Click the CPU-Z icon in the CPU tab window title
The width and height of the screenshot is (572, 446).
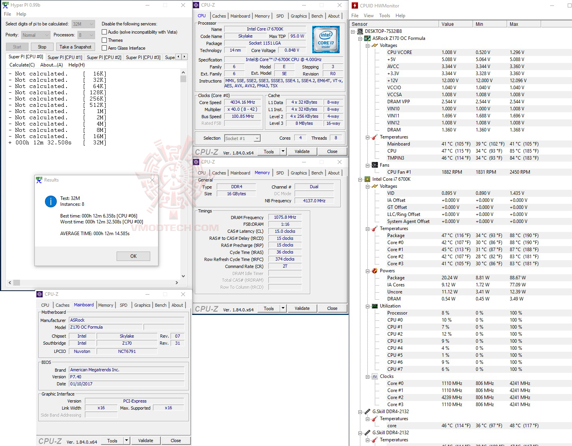[x=196, y=5]
